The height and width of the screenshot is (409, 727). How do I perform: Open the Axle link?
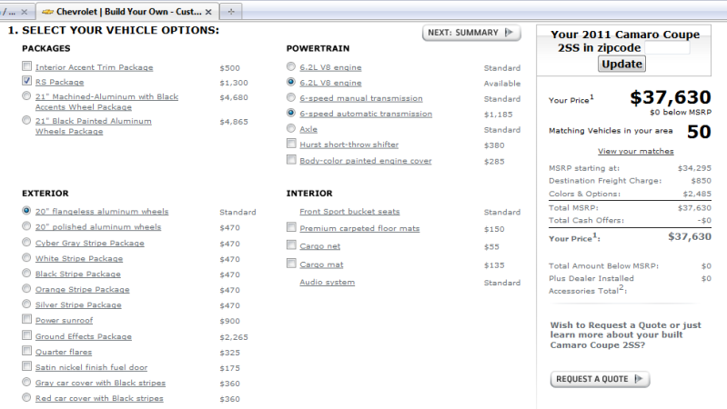point(308,129)
